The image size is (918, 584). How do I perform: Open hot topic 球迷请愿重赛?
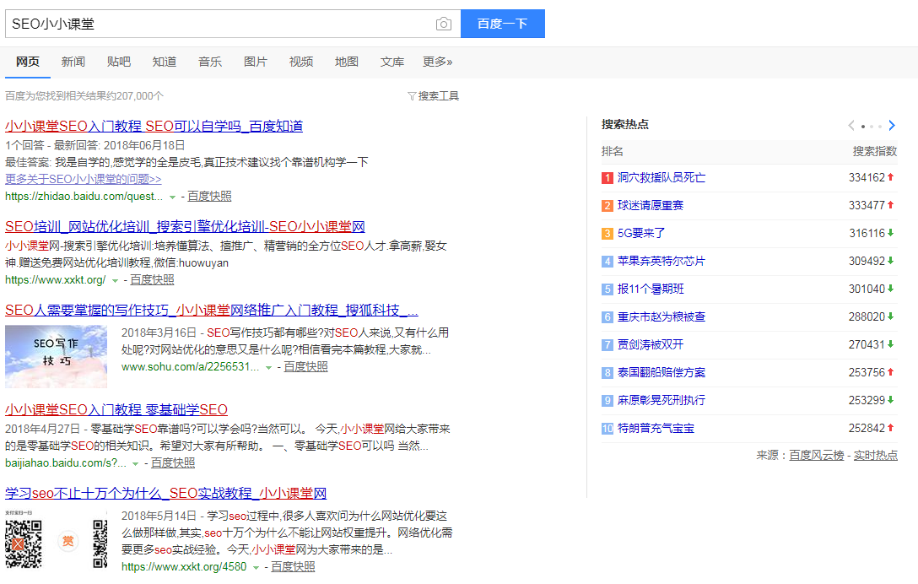pos(651,206)
